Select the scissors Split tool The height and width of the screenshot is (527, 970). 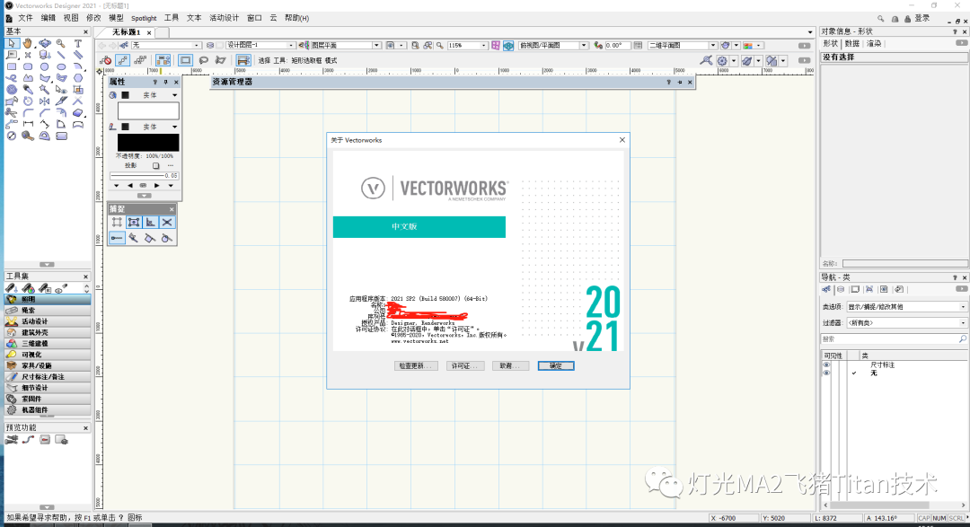tap(11, 112)
